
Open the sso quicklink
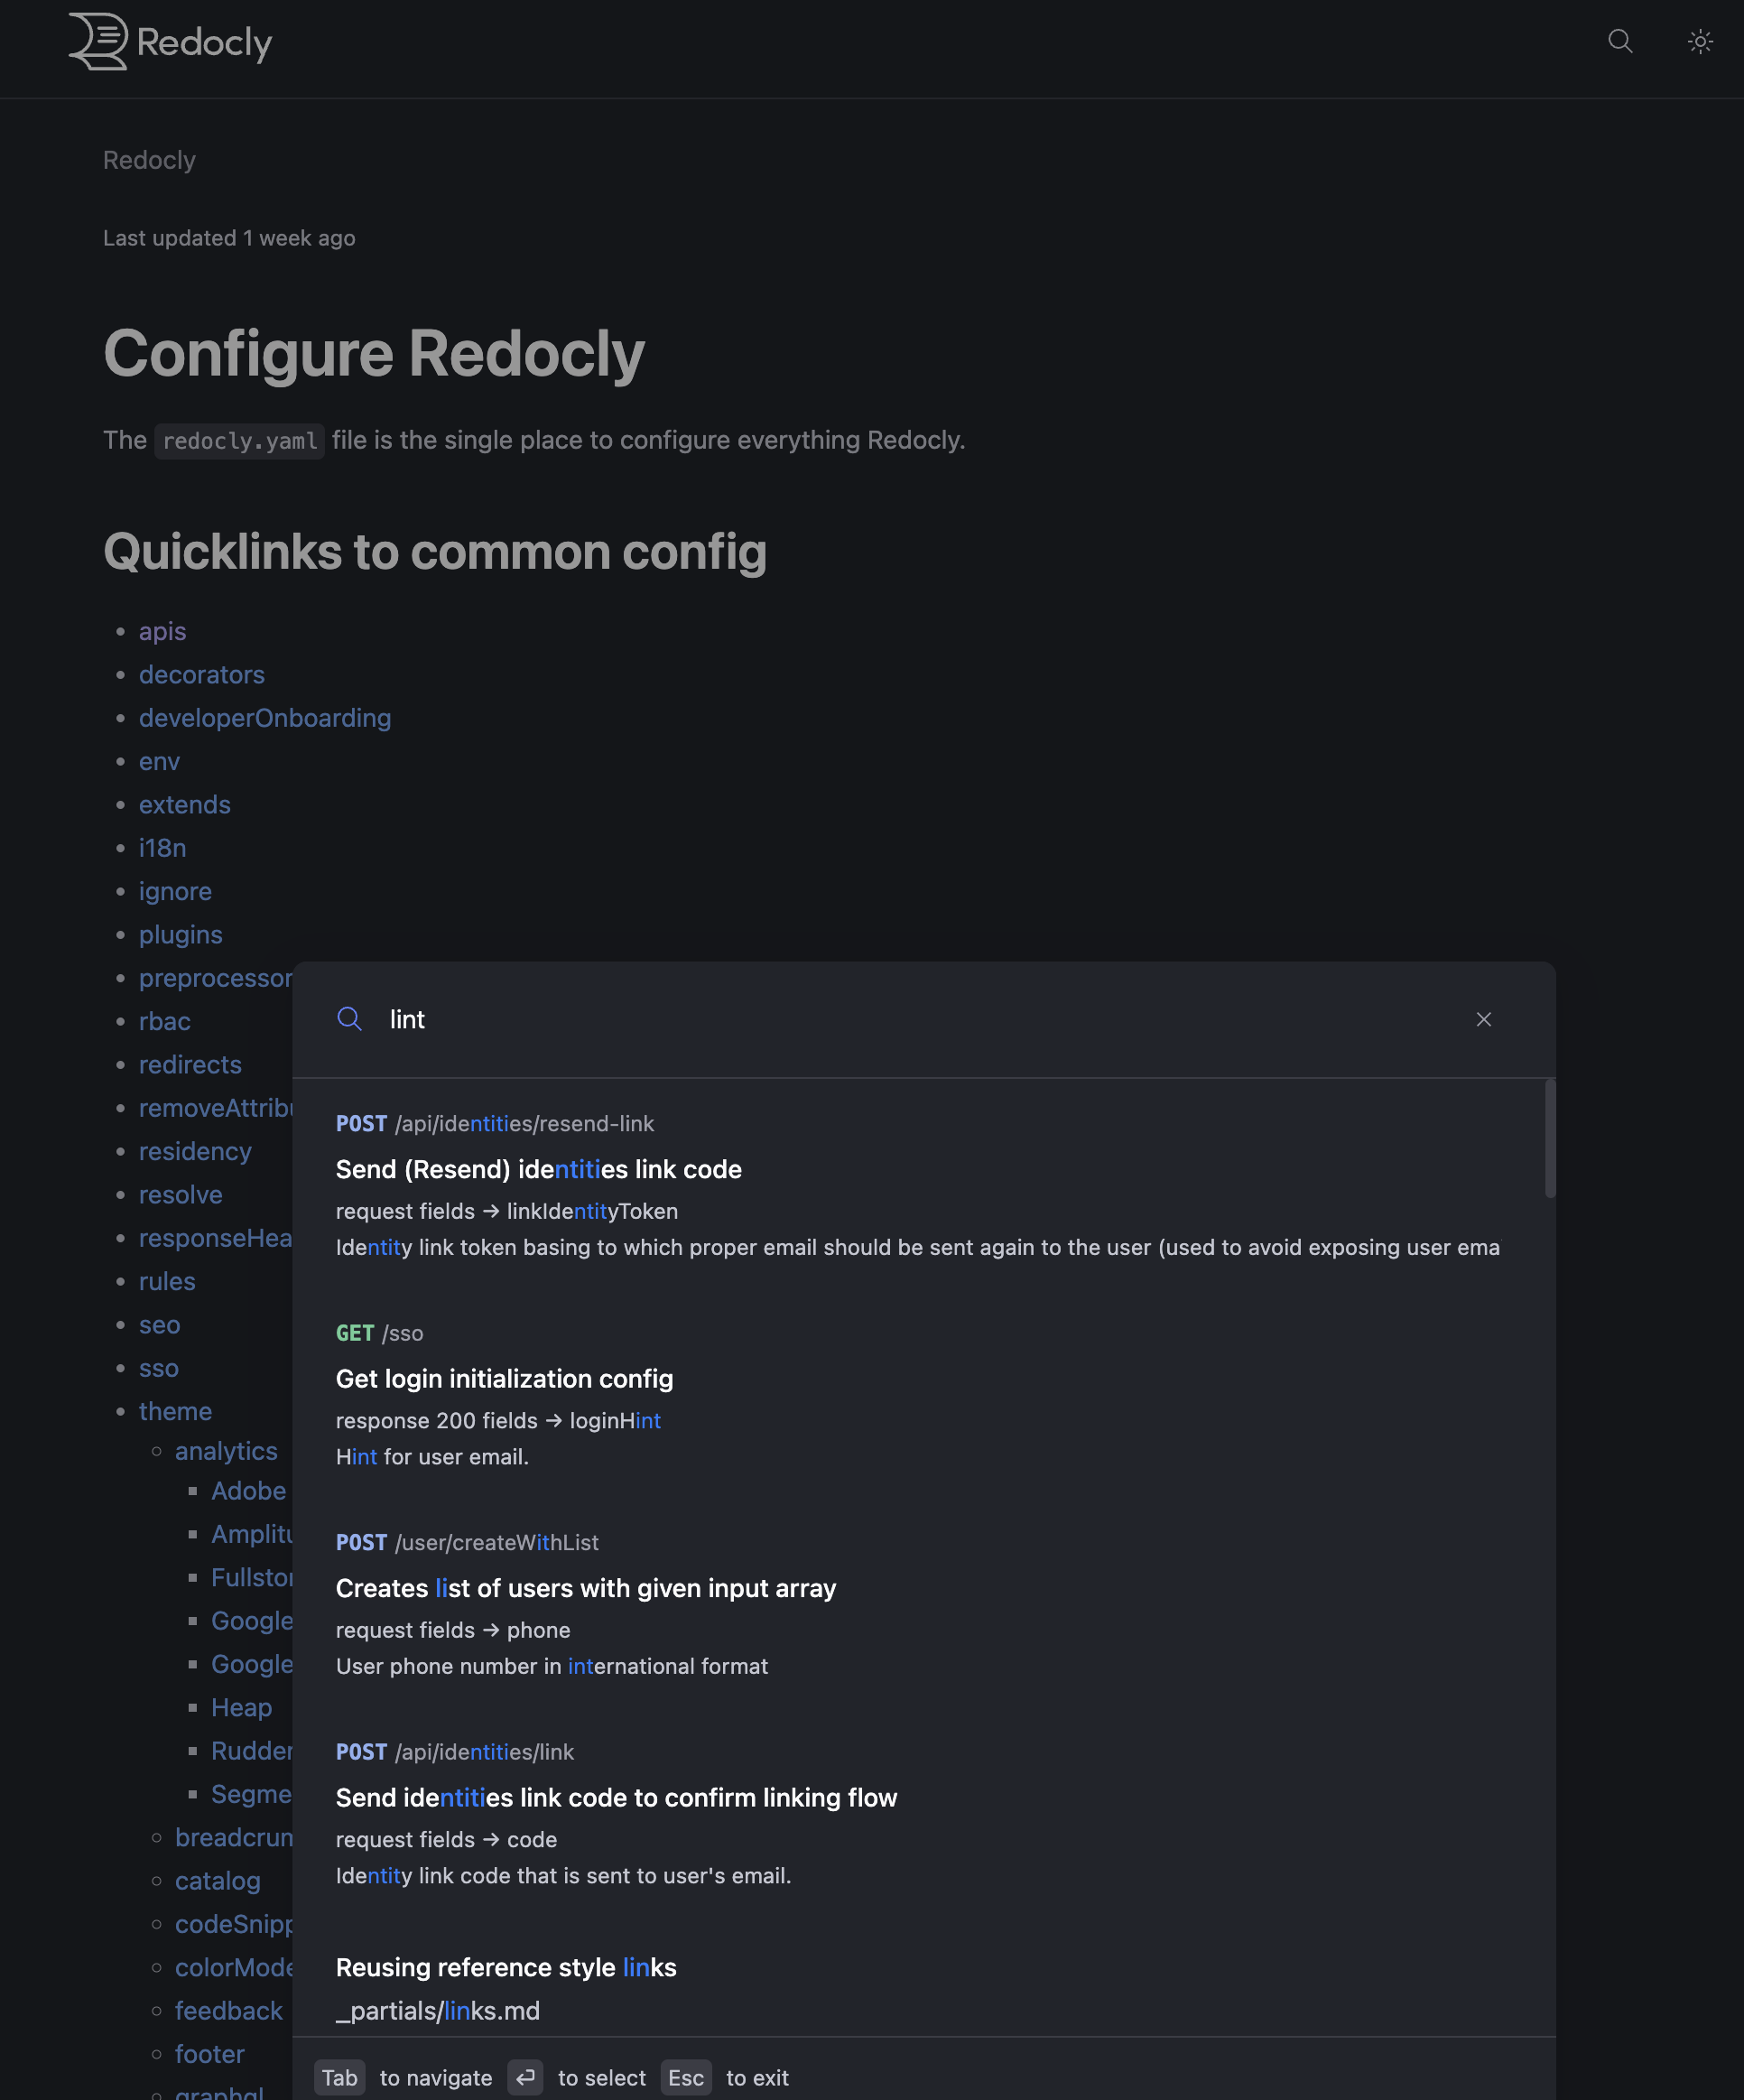(x=159, y=1368)
